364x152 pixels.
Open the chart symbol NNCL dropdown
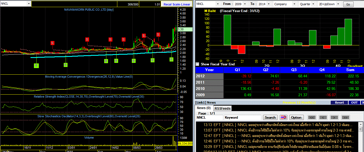click(29, 4)
